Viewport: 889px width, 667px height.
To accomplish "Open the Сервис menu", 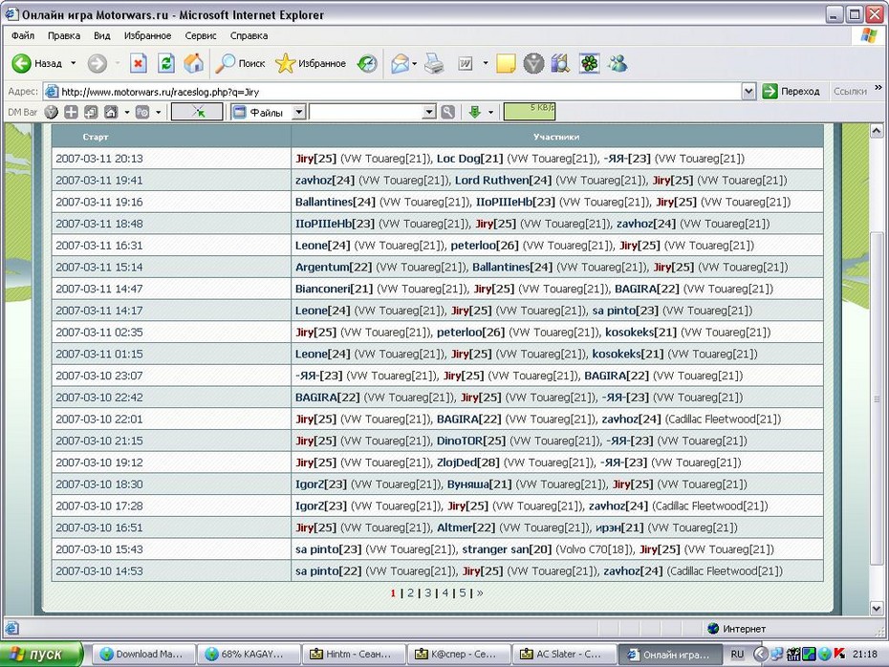I will coord(201,35).
